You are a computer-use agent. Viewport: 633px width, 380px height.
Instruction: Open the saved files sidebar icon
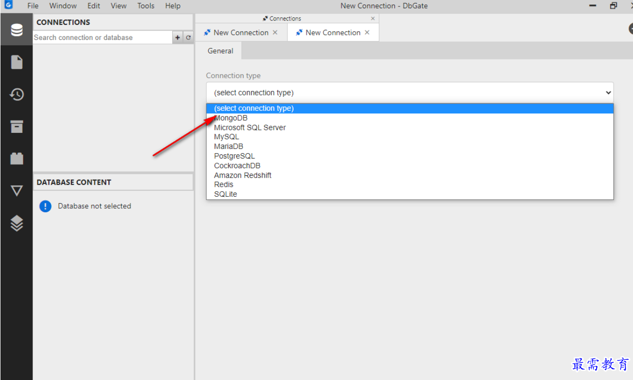16,62
